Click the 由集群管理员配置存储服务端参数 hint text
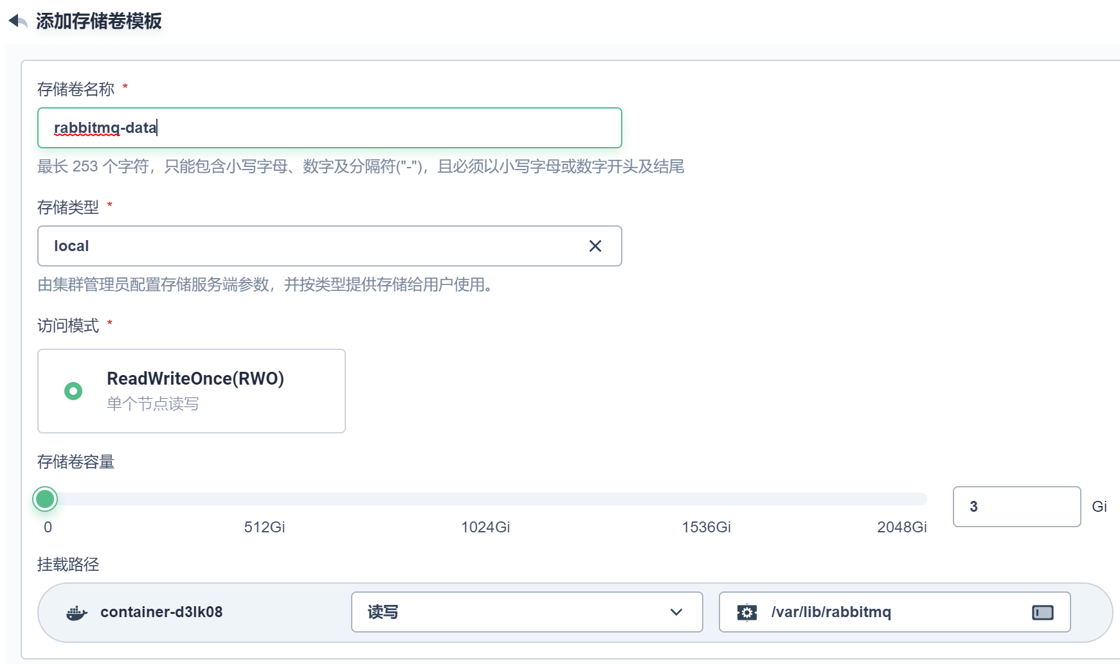1120x664 pixels. tap(265, 284)
